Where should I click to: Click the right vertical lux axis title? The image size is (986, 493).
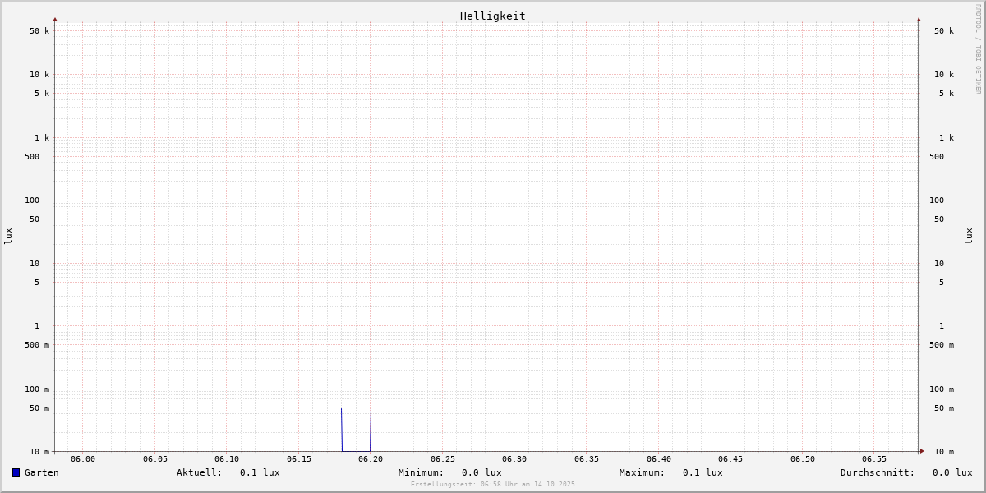[x=969, y=236]
